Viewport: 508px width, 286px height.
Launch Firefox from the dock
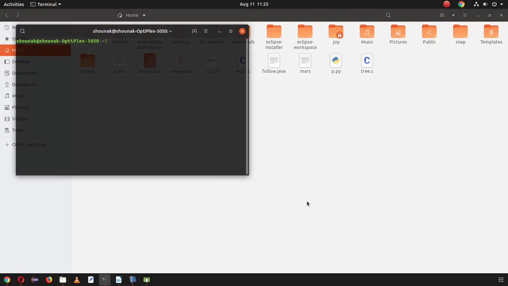click(x=49, y=280)
